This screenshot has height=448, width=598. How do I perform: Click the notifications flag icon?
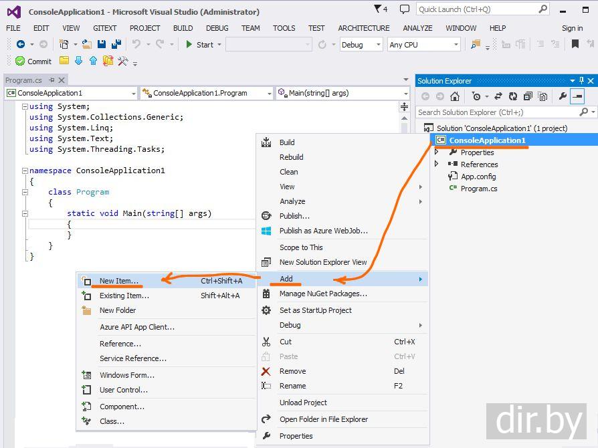tap(380, 9)
